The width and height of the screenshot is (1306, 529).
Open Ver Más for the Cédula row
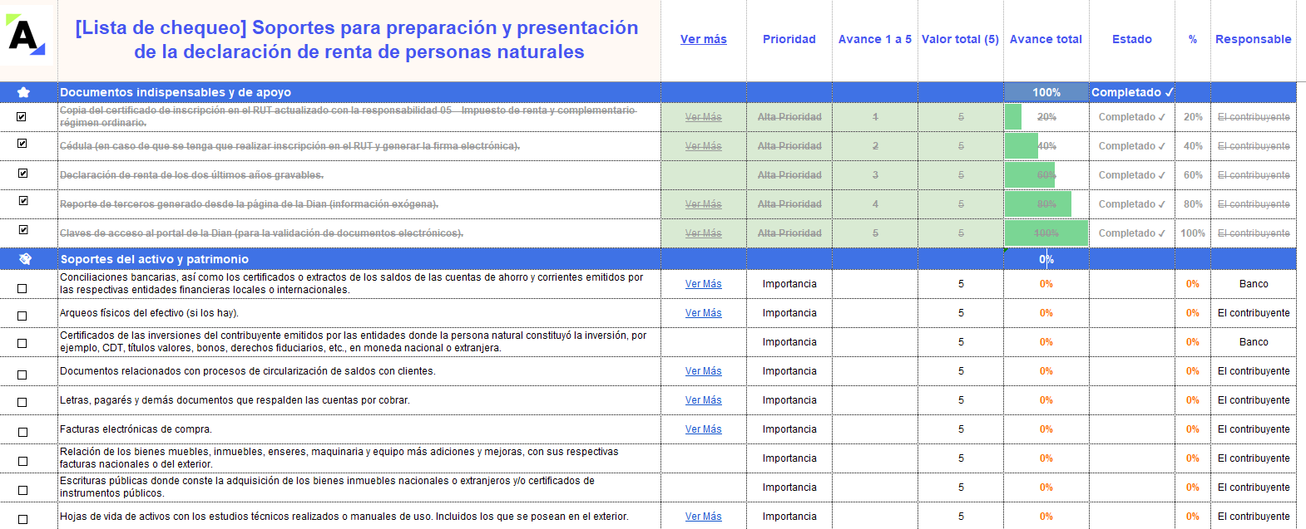(704, 146)
